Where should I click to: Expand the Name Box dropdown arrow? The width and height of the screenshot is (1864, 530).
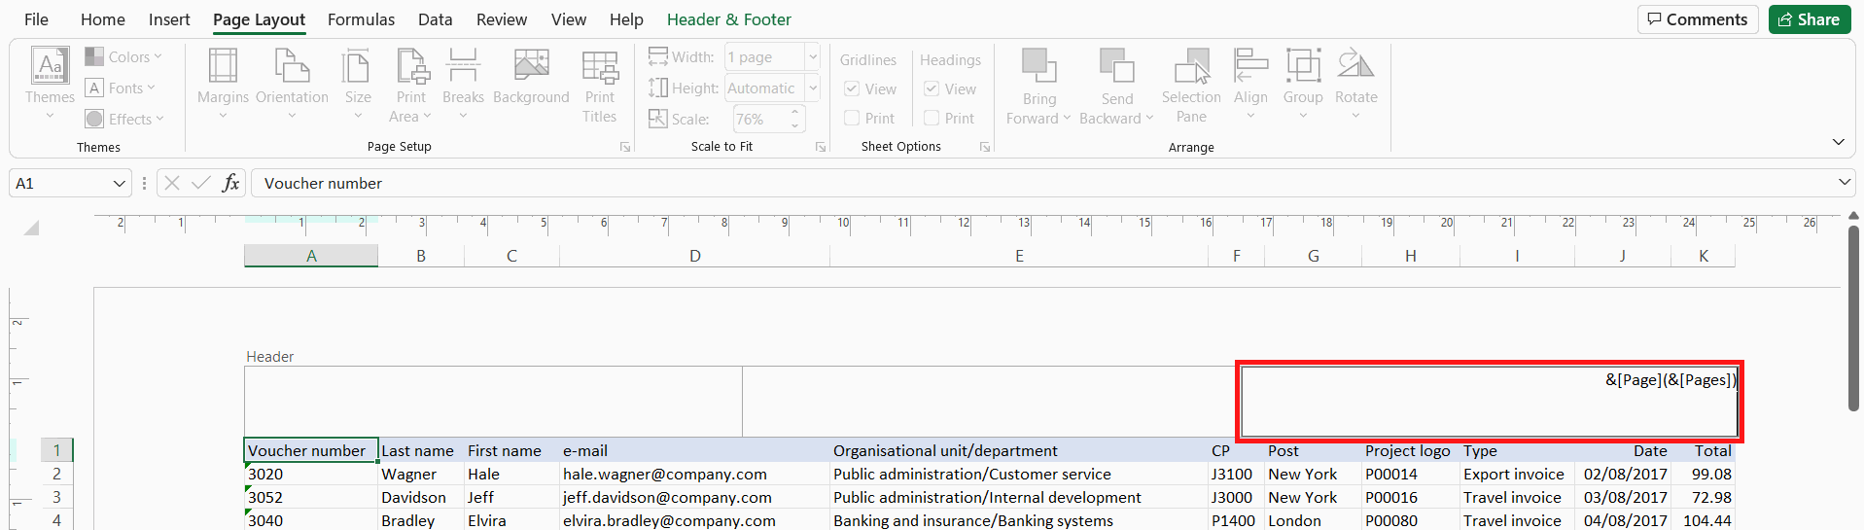pos(119,183)
